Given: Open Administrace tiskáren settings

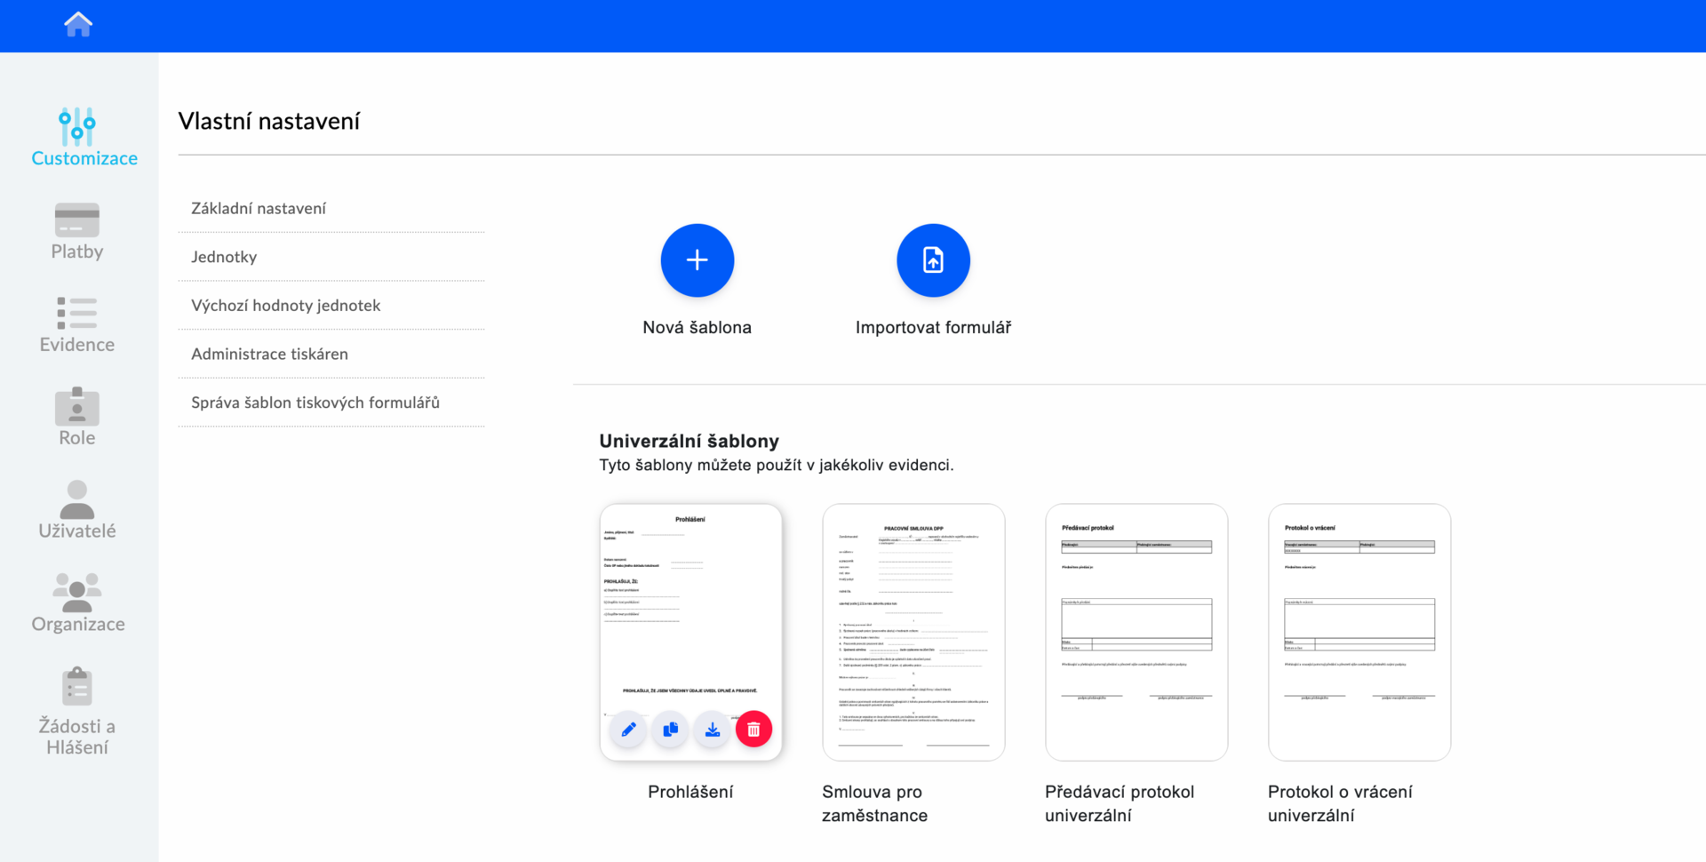Looking at the screenshot, I should pyautogui.click(x=269, y=354).
